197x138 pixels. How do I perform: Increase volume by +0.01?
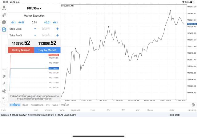click(x=47, y=22)
